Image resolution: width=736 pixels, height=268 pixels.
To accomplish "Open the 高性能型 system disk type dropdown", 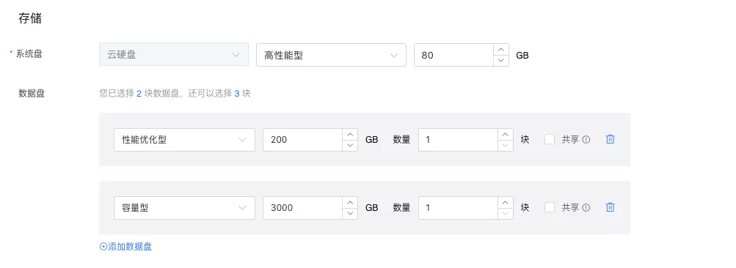I will pos(331,55).
